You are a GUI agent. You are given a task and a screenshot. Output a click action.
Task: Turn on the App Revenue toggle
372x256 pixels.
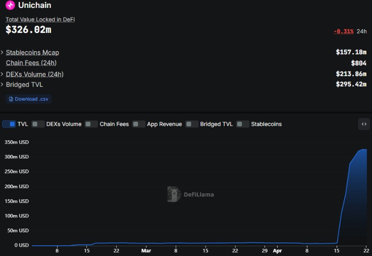point(139,124)
